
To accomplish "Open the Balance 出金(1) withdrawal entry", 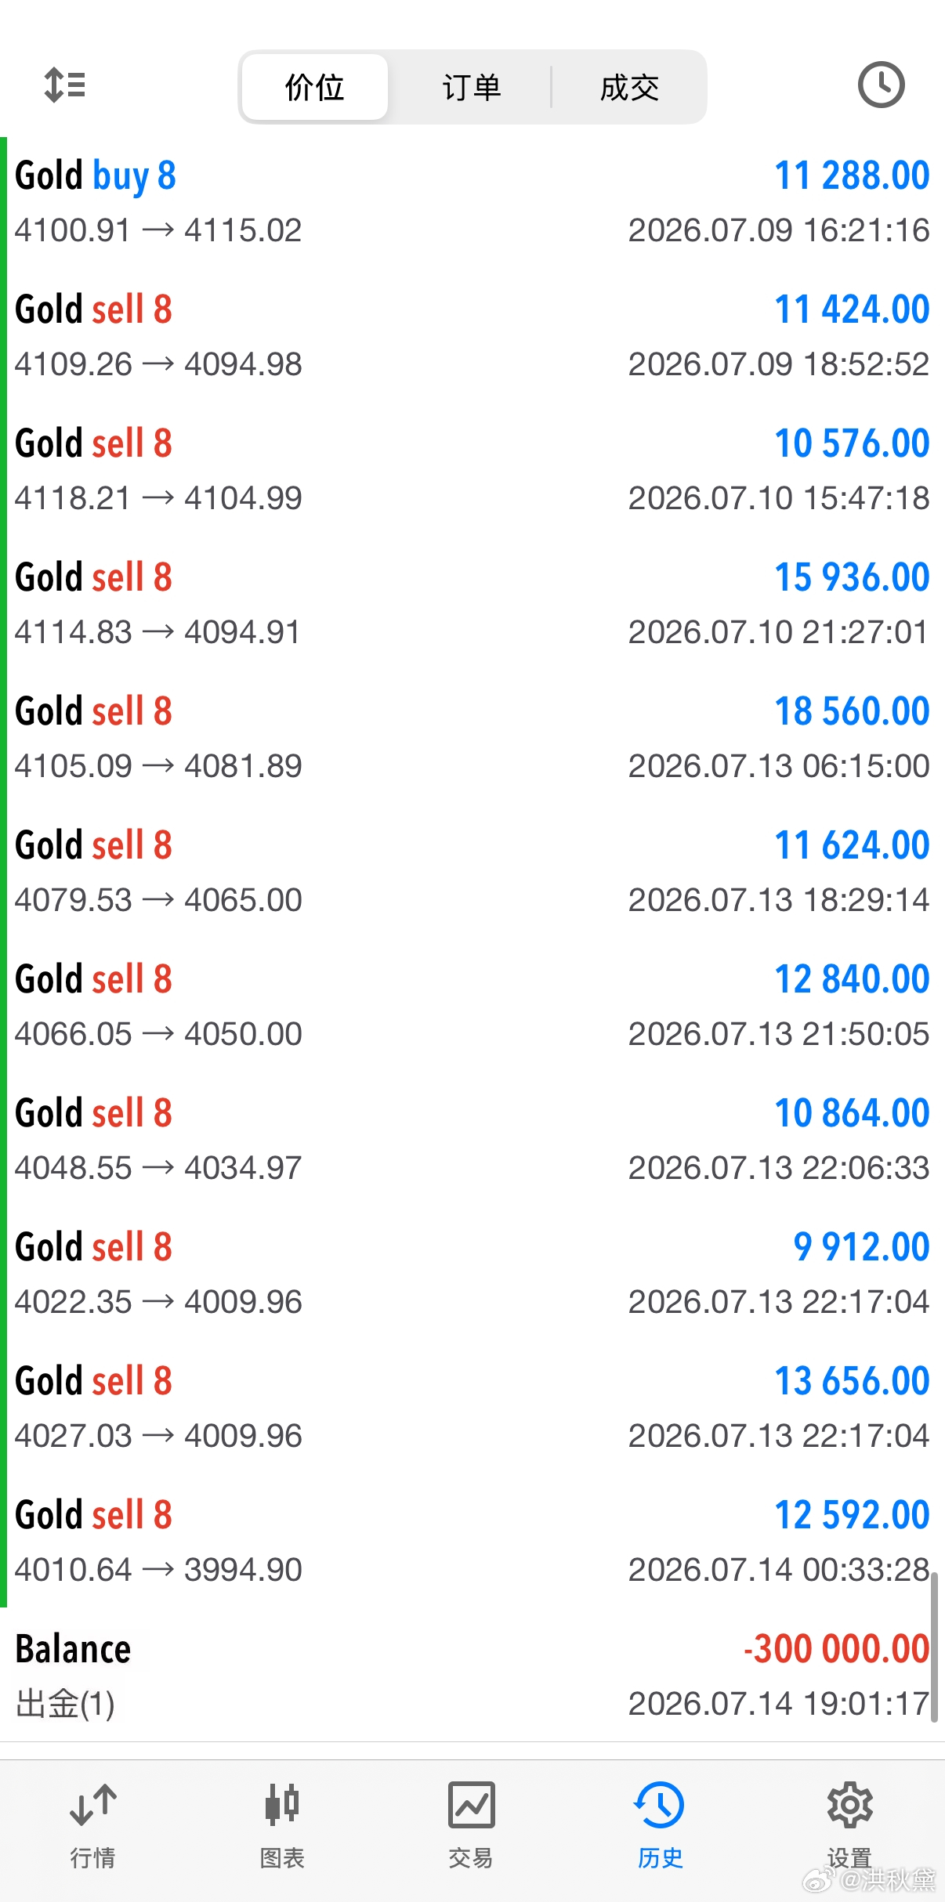I will click(472, 1676).
